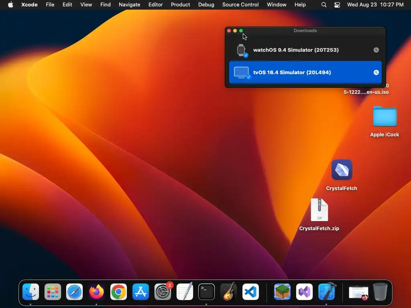The height and width of the screenshot is (308, 411).
Task: Open the Apple menu
Action: click(x=10, y=5)
